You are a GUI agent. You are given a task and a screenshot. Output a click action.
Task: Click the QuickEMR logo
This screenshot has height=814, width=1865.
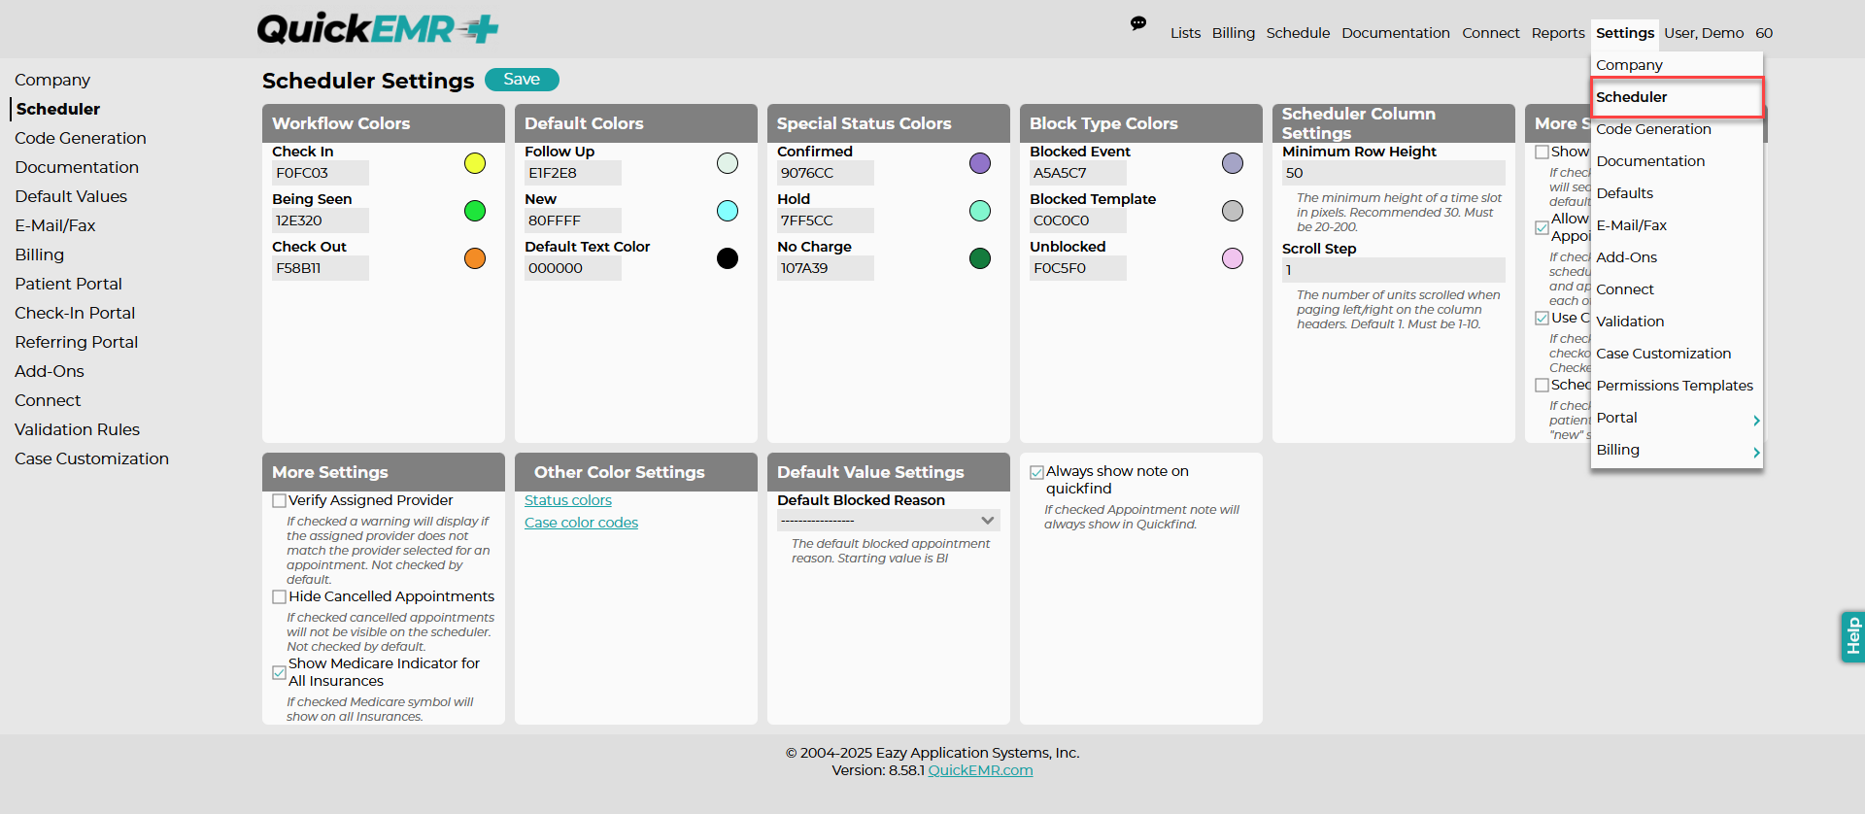point(378,29)
